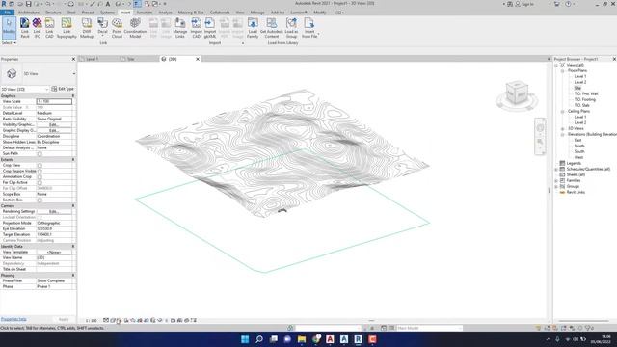Collapse the Floor Plans node
The width and height of the screenshot is (617, 347).
tap(562, 70)
